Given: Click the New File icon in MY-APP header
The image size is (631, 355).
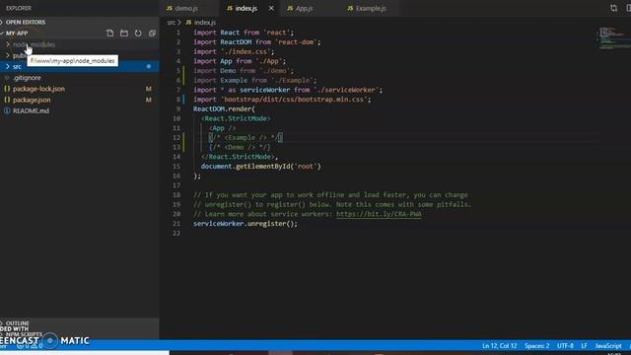Looking at the screenshot, I should tap(109, 33).
